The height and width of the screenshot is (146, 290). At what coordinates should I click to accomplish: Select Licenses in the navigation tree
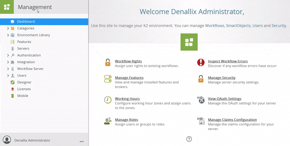tap(24, 89)
